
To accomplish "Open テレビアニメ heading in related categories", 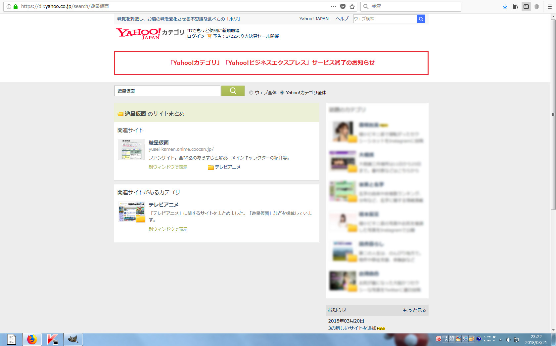I will 163,205.
